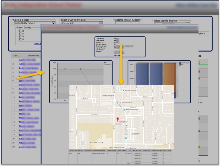
Task: Click the Attendance Date column header
Action: click(x=157, y=151)
